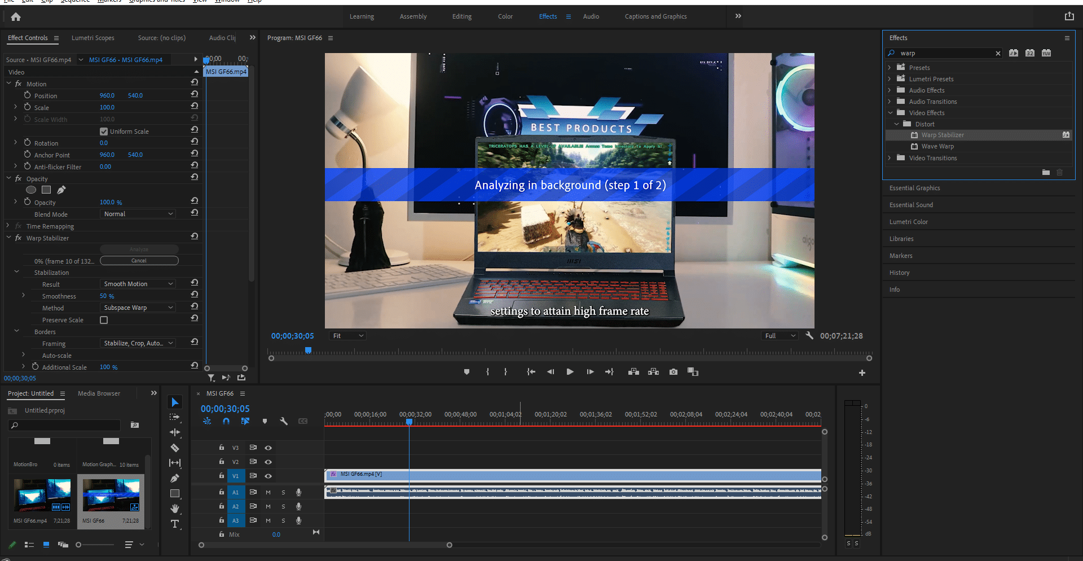The width and height of the screenshot is (1083, 561).
Task: Toggle Linked Selection in timeline
Action: [x=245, y=421]
